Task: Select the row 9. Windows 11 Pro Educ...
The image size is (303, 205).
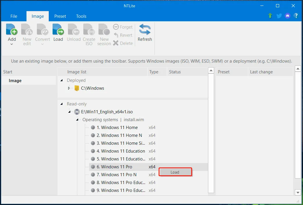Action: tap(148, 190)
